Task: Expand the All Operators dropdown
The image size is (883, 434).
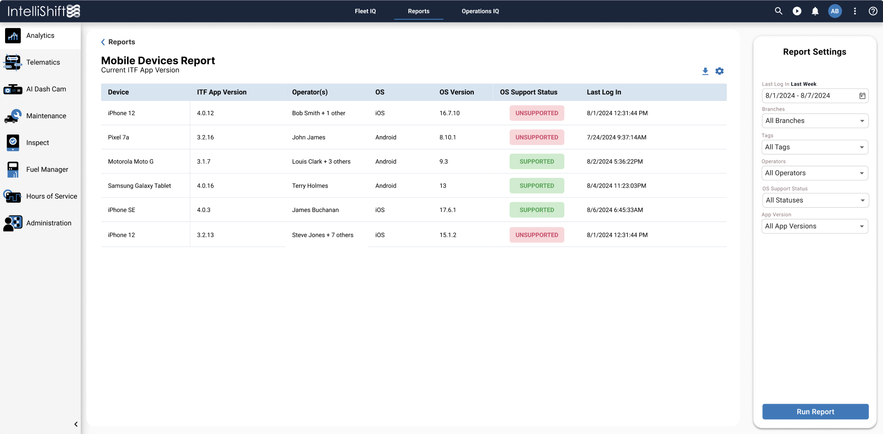Action: (x=815, y=173)
